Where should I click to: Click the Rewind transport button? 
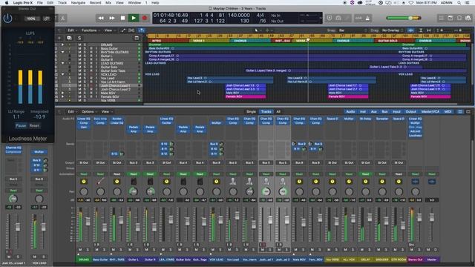pyautogui.click(x=101, y=18)
